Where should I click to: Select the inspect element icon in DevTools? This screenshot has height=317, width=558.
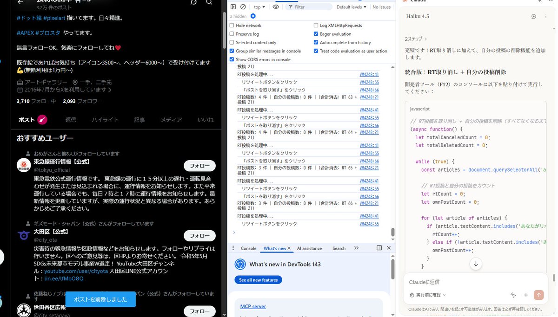tap(233, 6)
